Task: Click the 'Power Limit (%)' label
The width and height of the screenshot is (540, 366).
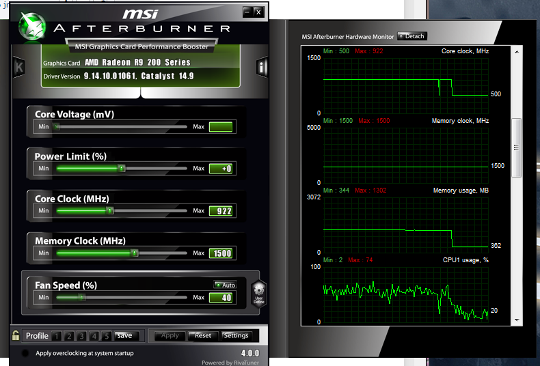Action: click(x=70, y=156)
